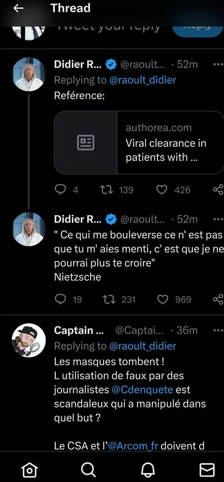Go to the Home tab

click(x=30, y=469)
